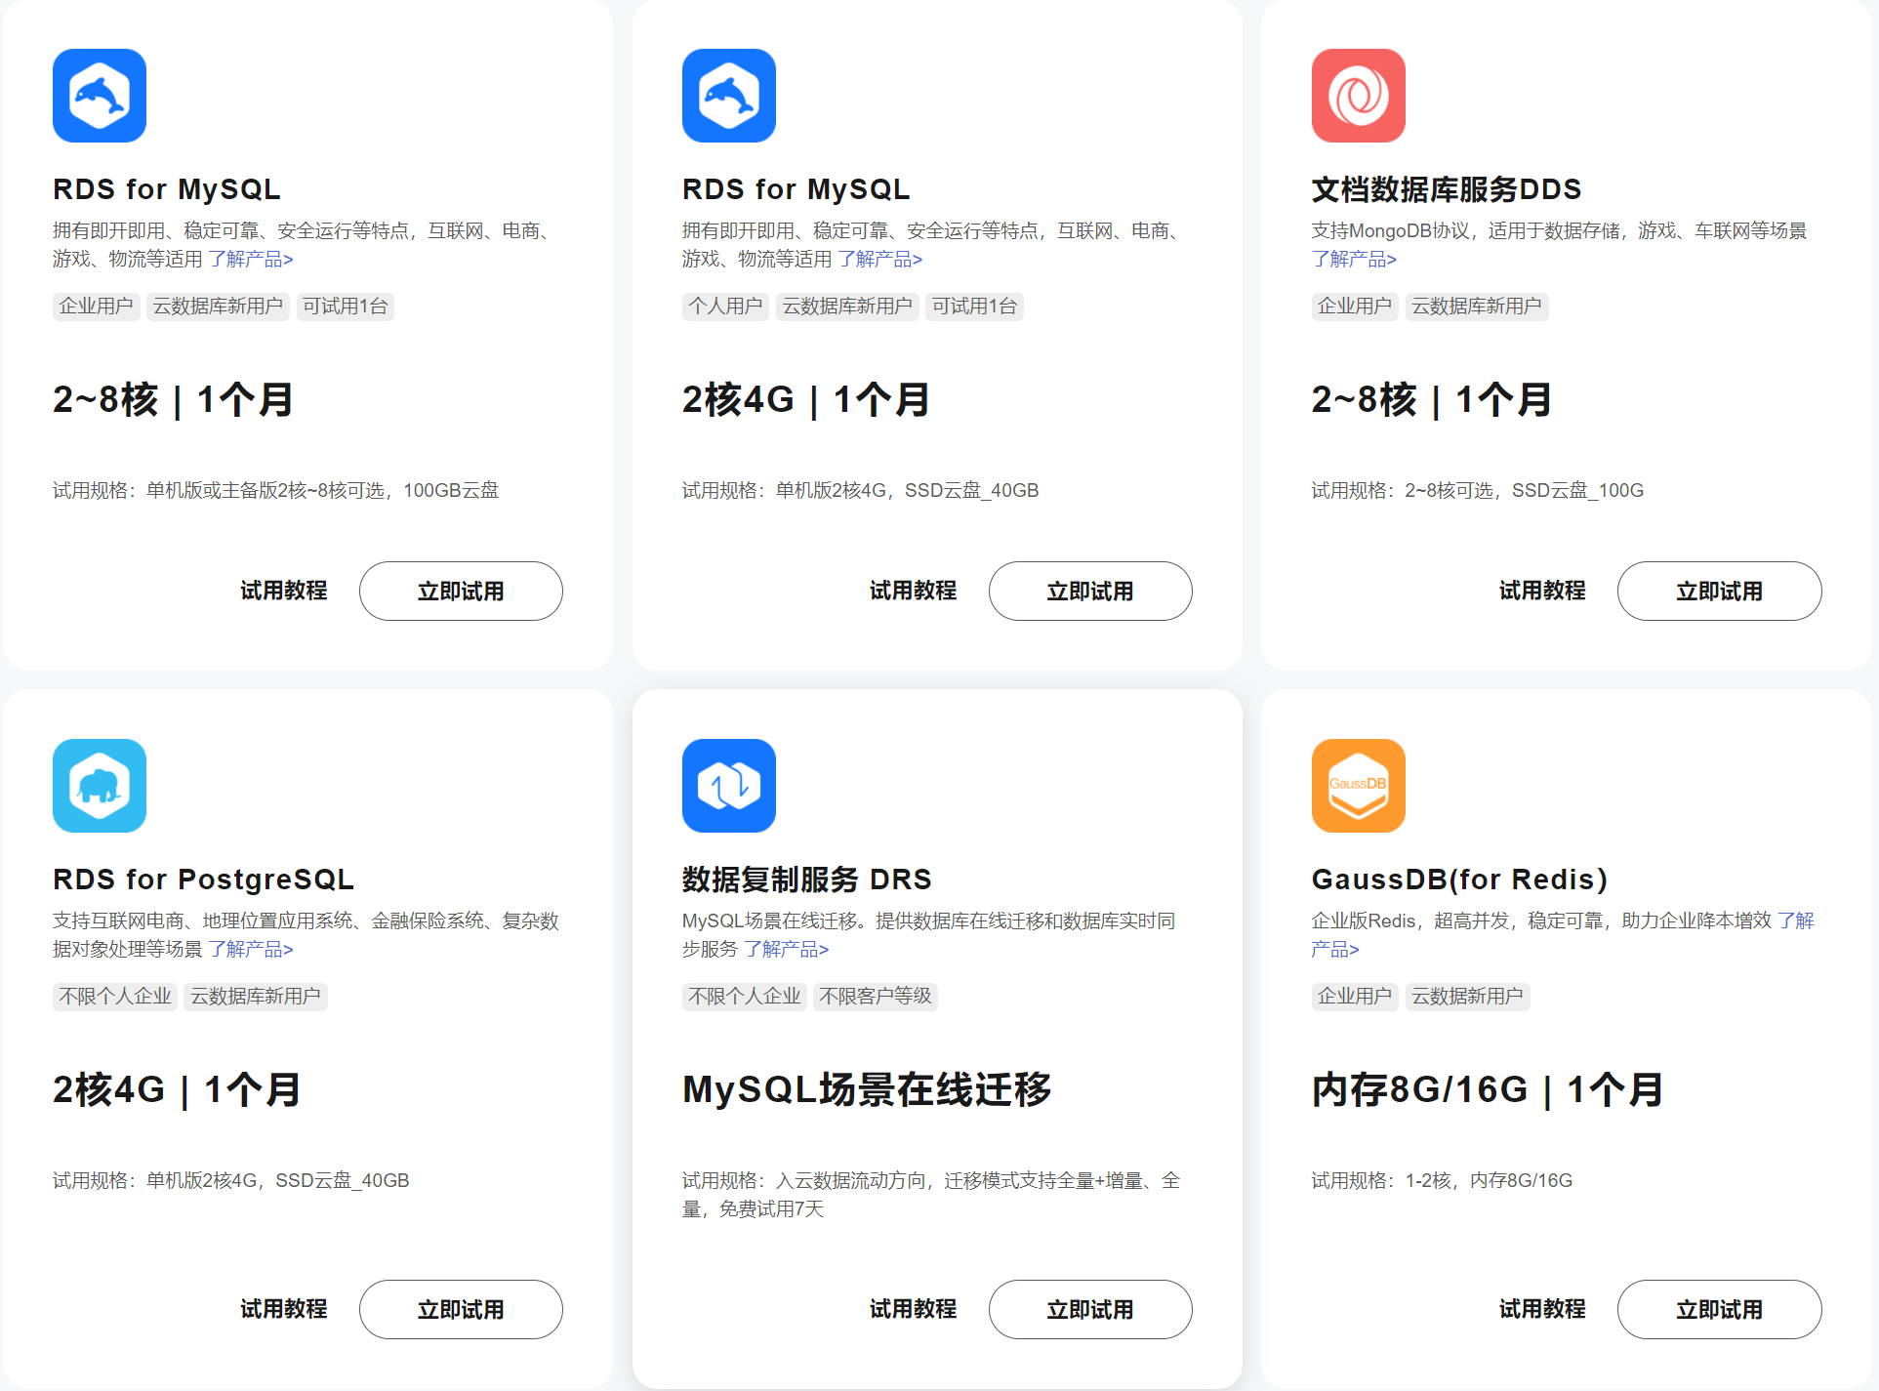Click 立即试用 on the 2~8核 RDS for MySQL card
This screenshot has height=1391, width=1879.
point(461,591)
